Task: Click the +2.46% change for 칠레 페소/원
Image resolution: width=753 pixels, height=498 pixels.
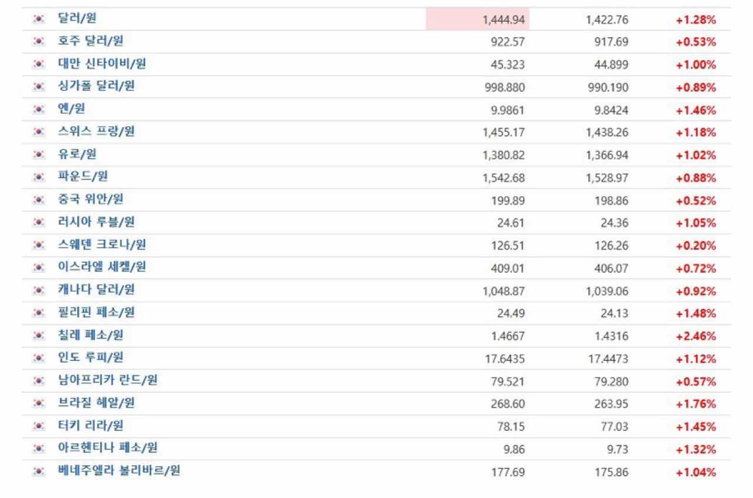Action: coord(696,336)
